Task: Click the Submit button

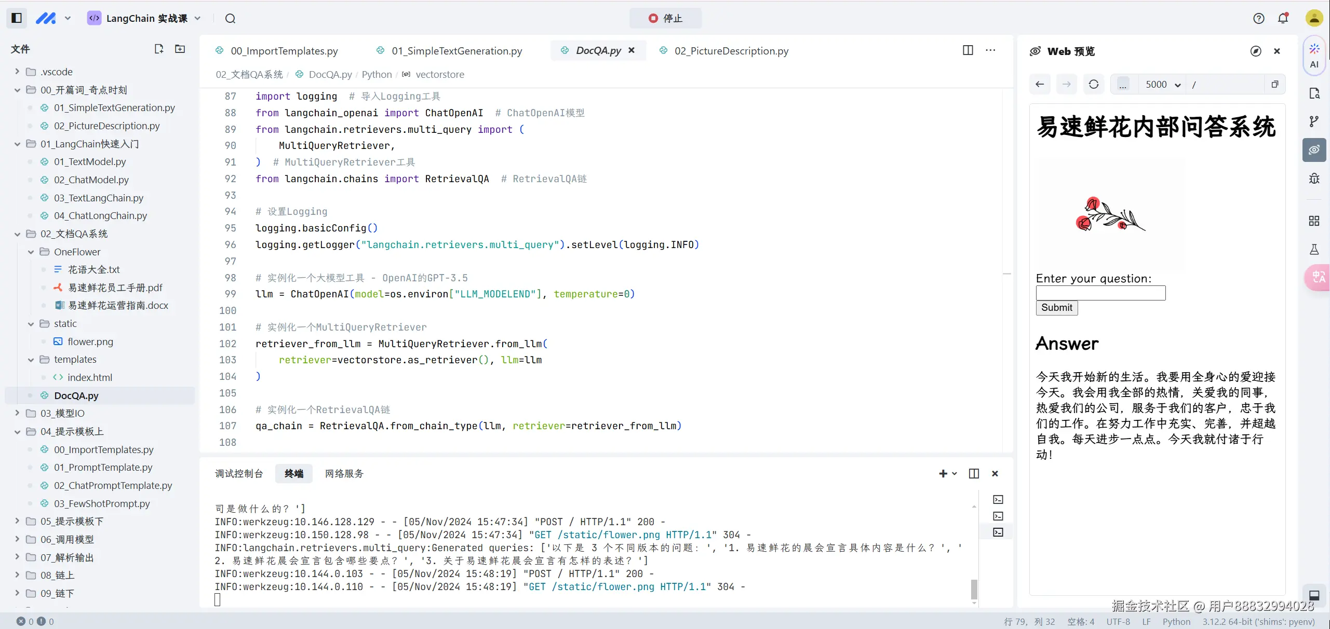Action: pyautogui.click(x=1056, y=308)
